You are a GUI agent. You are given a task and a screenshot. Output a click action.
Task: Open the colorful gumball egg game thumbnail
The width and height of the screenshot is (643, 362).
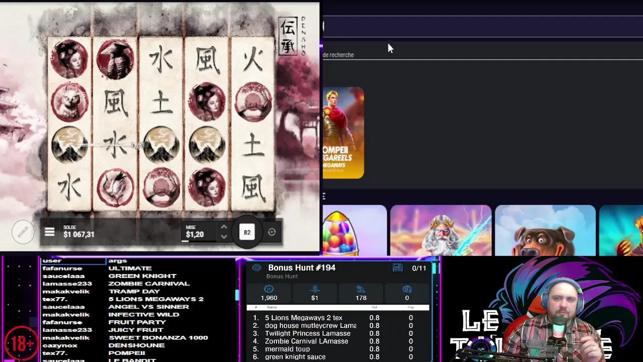(355, 230)
